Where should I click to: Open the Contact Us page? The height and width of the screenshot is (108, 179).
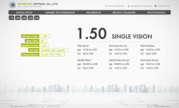pos(163,6)
